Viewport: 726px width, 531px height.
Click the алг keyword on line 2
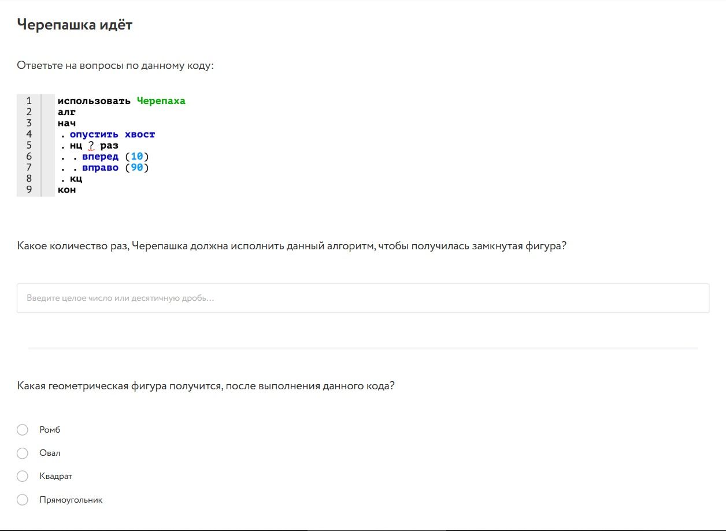coord(67,112)
